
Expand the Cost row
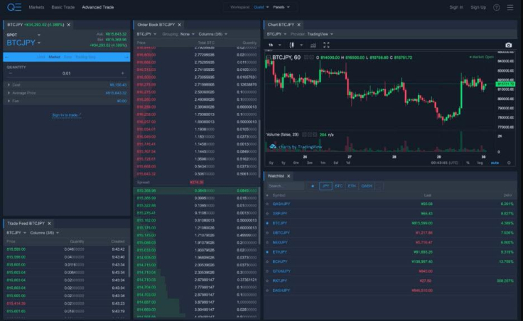[x=67, y=85]
